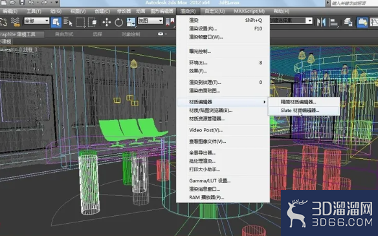Choose 查看图像文件(V)... menu entry
378x236 pixels.
223,142
